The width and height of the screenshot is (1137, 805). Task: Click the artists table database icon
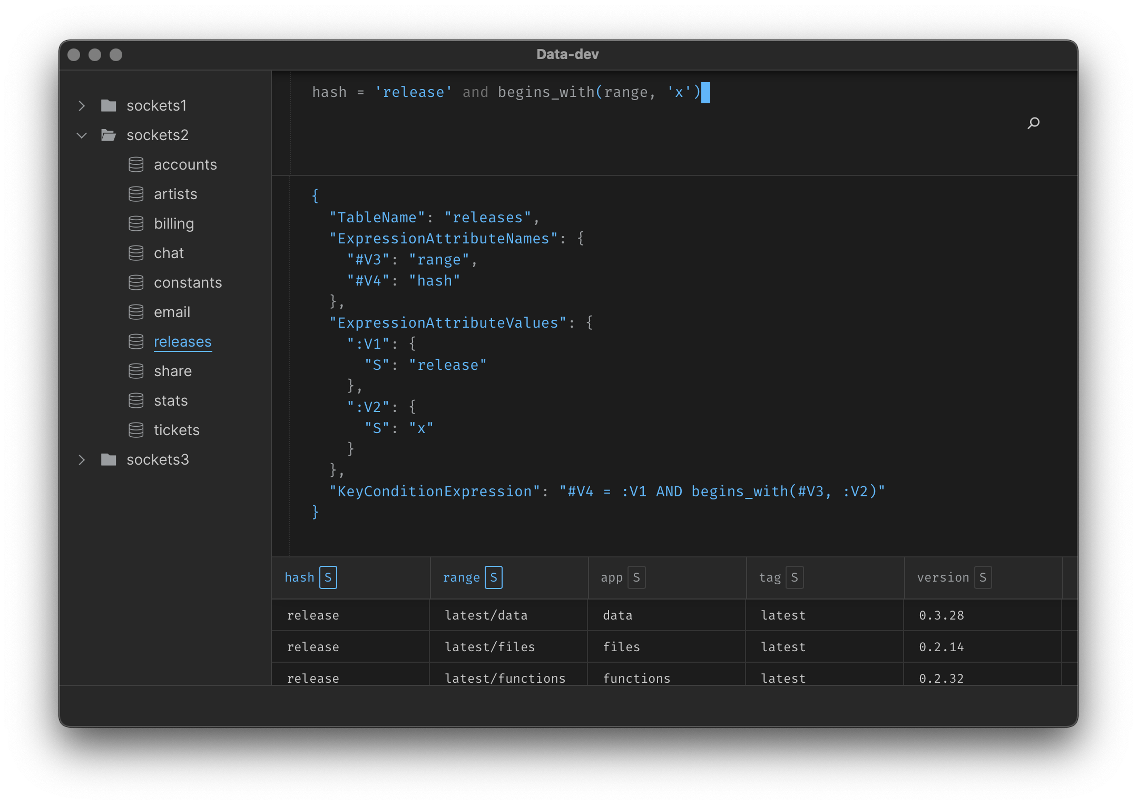pyautogui.click(x=136, y=194)
